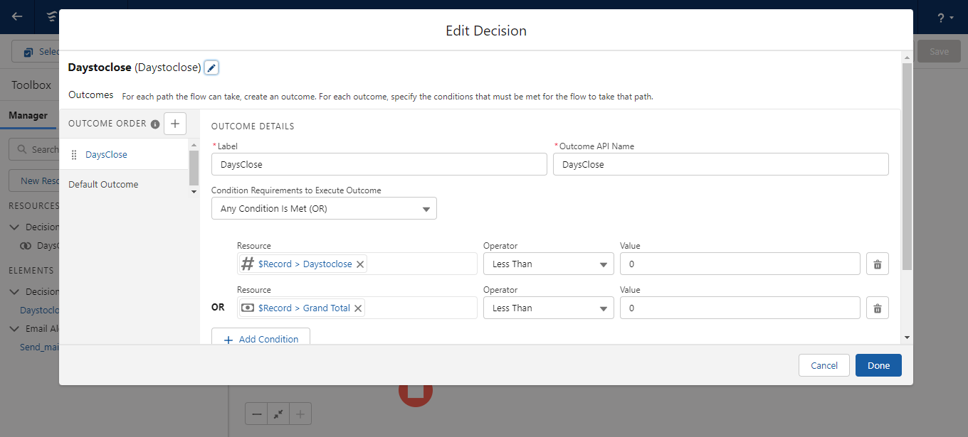Image resolution: width=968 pixels, height=437 pixels.
Task: Click the Select Elements button in the toolbar
Action: (36, 52)
